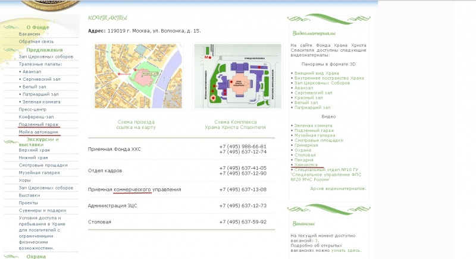Open Внутреннее пространство Храма panorama
This screenshot has height=259, width=476.
coord(329,78)
